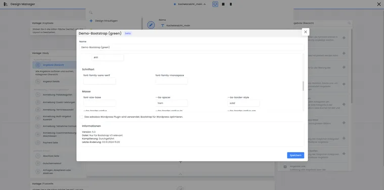The image size is (384, 190).
Task: Click the T icon beside Kachelansicht_main
Action: (162, 25)
